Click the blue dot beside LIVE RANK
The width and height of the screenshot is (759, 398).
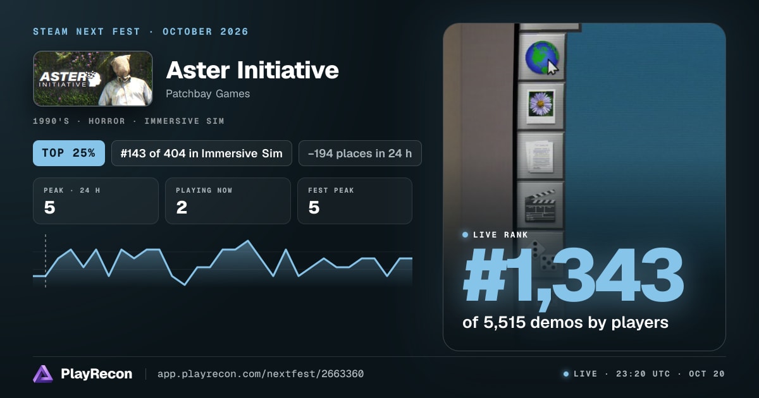click(466, 235)
